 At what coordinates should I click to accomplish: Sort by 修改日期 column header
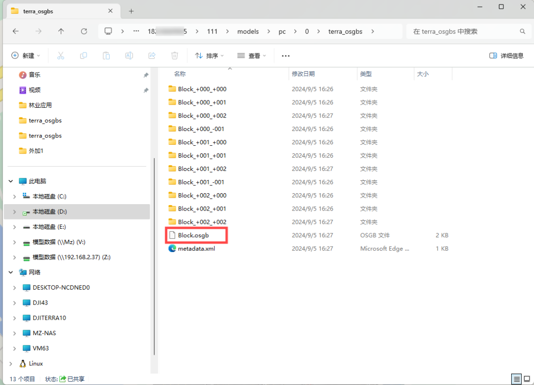[x=322, y=74]
